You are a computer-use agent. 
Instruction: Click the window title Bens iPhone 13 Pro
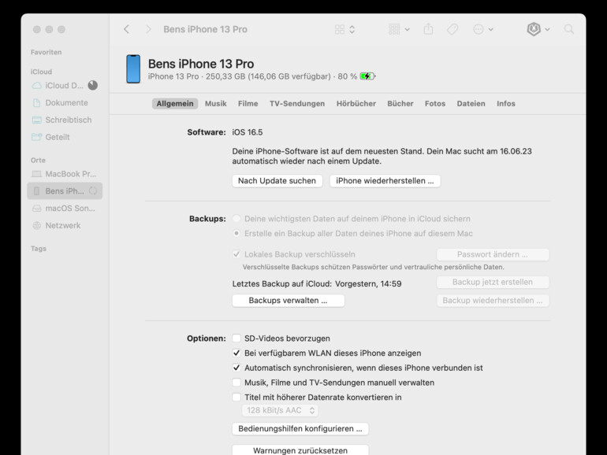coord(205,29)
